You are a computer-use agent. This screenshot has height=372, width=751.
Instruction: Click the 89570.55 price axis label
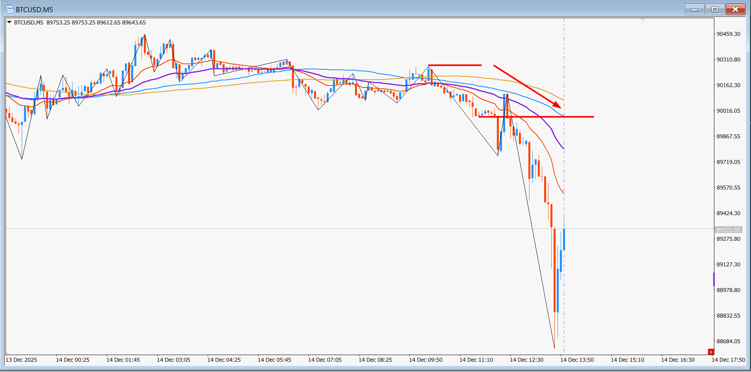point(728,188)
